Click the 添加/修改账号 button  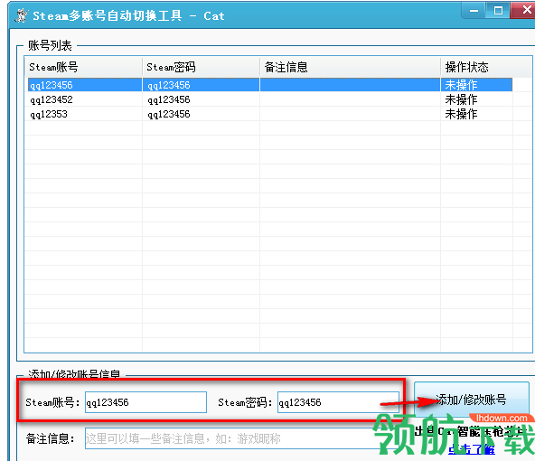coord(472,400)
